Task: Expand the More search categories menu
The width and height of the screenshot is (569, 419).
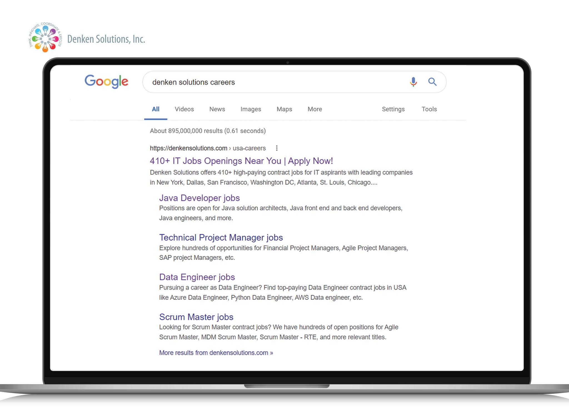Action: [x=315, y=109]
